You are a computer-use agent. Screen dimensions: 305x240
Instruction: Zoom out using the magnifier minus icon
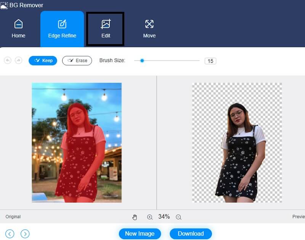tap(178, 217)
